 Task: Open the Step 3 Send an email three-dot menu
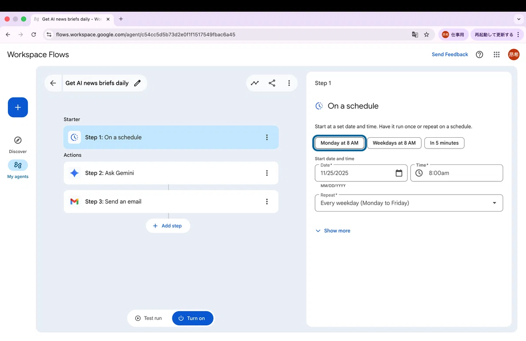267,202
